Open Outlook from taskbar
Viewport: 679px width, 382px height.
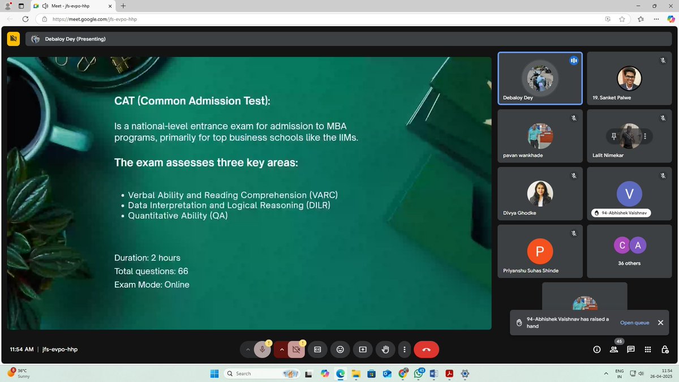tap(387, 374)
